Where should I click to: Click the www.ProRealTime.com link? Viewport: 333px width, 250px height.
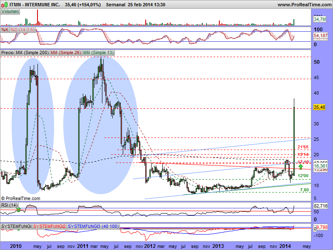coord(304,5)
